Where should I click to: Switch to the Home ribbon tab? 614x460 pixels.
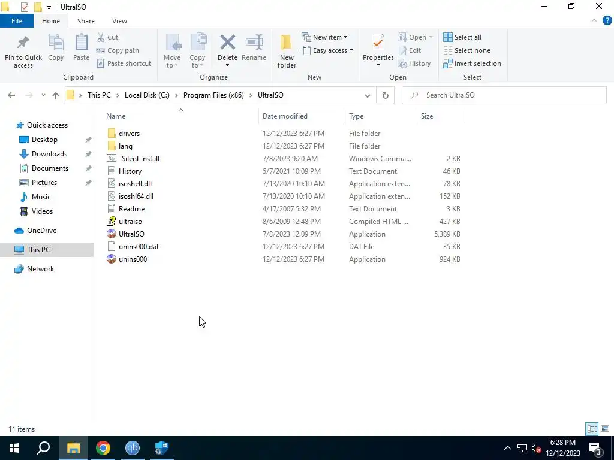51,21
